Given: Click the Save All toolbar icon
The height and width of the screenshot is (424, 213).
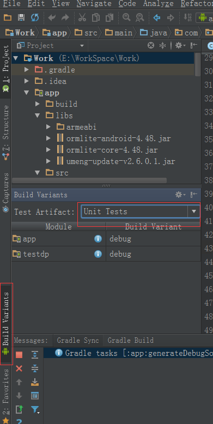Looking at the screenshot, I should click(21, 18).
